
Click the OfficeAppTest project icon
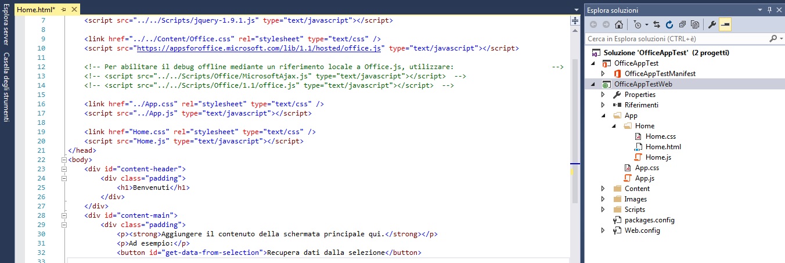[607, 63]
